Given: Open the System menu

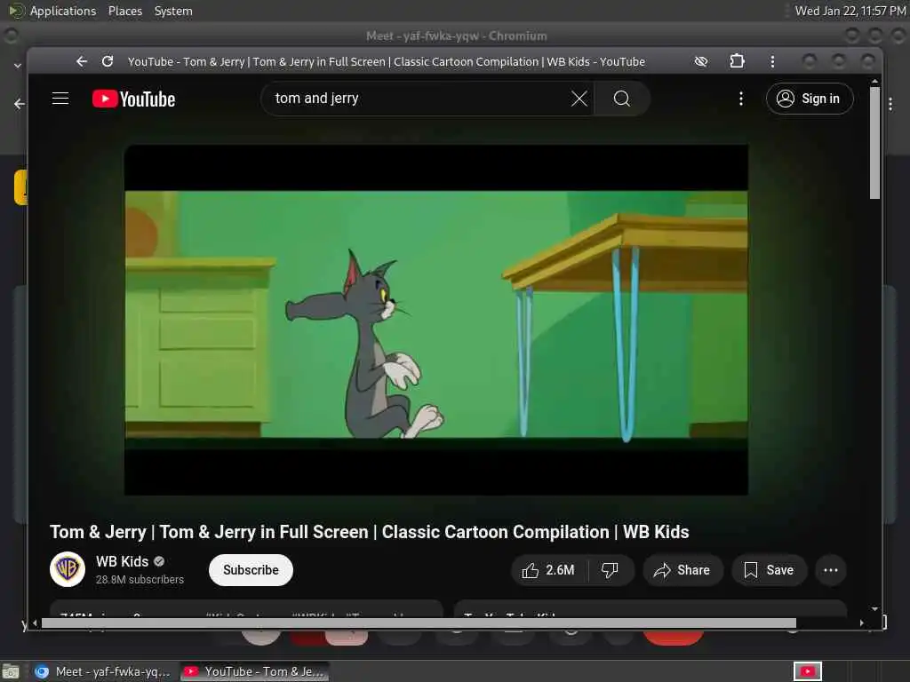Looking at the screenshot, I should tap(173, 11).
